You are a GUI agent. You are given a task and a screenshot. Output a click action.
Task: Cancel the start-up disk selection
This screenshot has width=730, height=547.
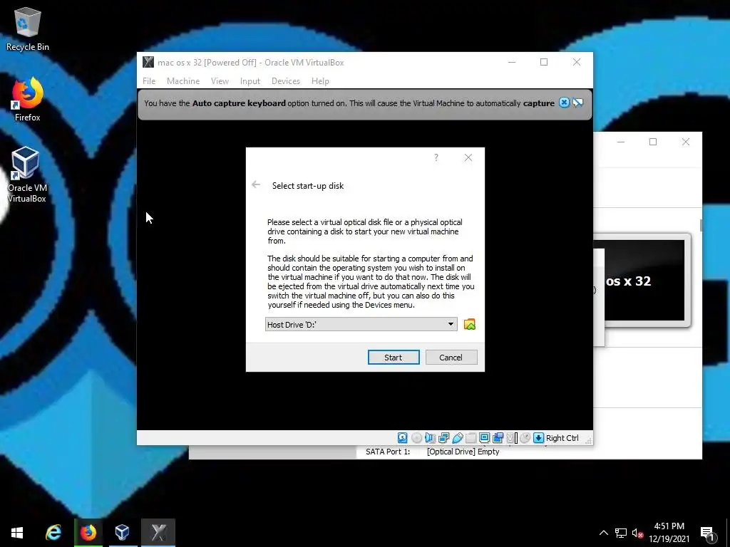451,358
